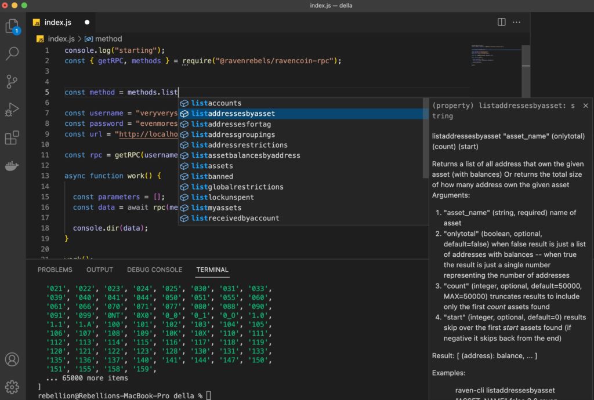This screenshot has width=594, height=400.
Task: Switch to the PROBLEMS panel tab
Action: 55,270
